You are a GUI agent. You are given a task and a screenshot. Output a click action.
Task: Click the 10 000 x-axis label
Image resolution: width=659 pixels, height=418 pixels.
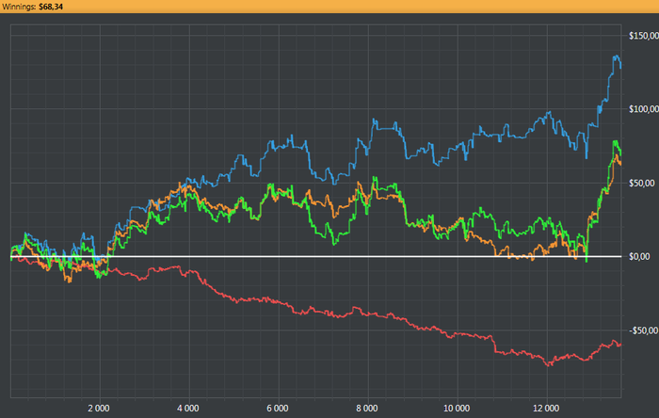pyautogui.click(x=457, y=409)
